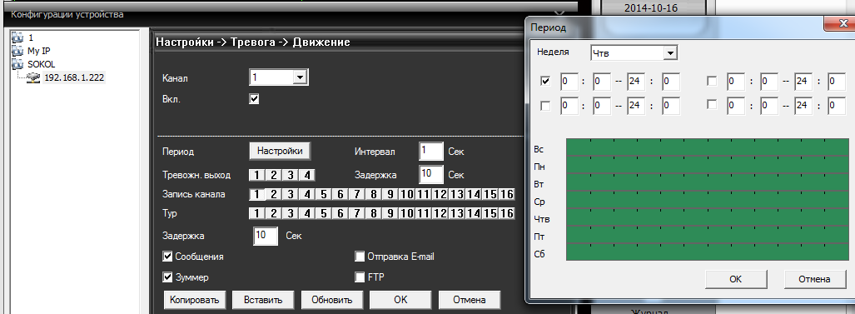The width and height of the screenshot is (855, 314).
Task: Close the Период dialog
Action: coord(840,22)
